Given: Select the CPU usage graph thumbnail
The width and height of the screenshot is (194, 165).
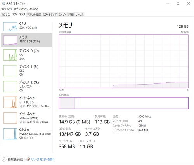Looking at the screenshot, I should 10,26.
